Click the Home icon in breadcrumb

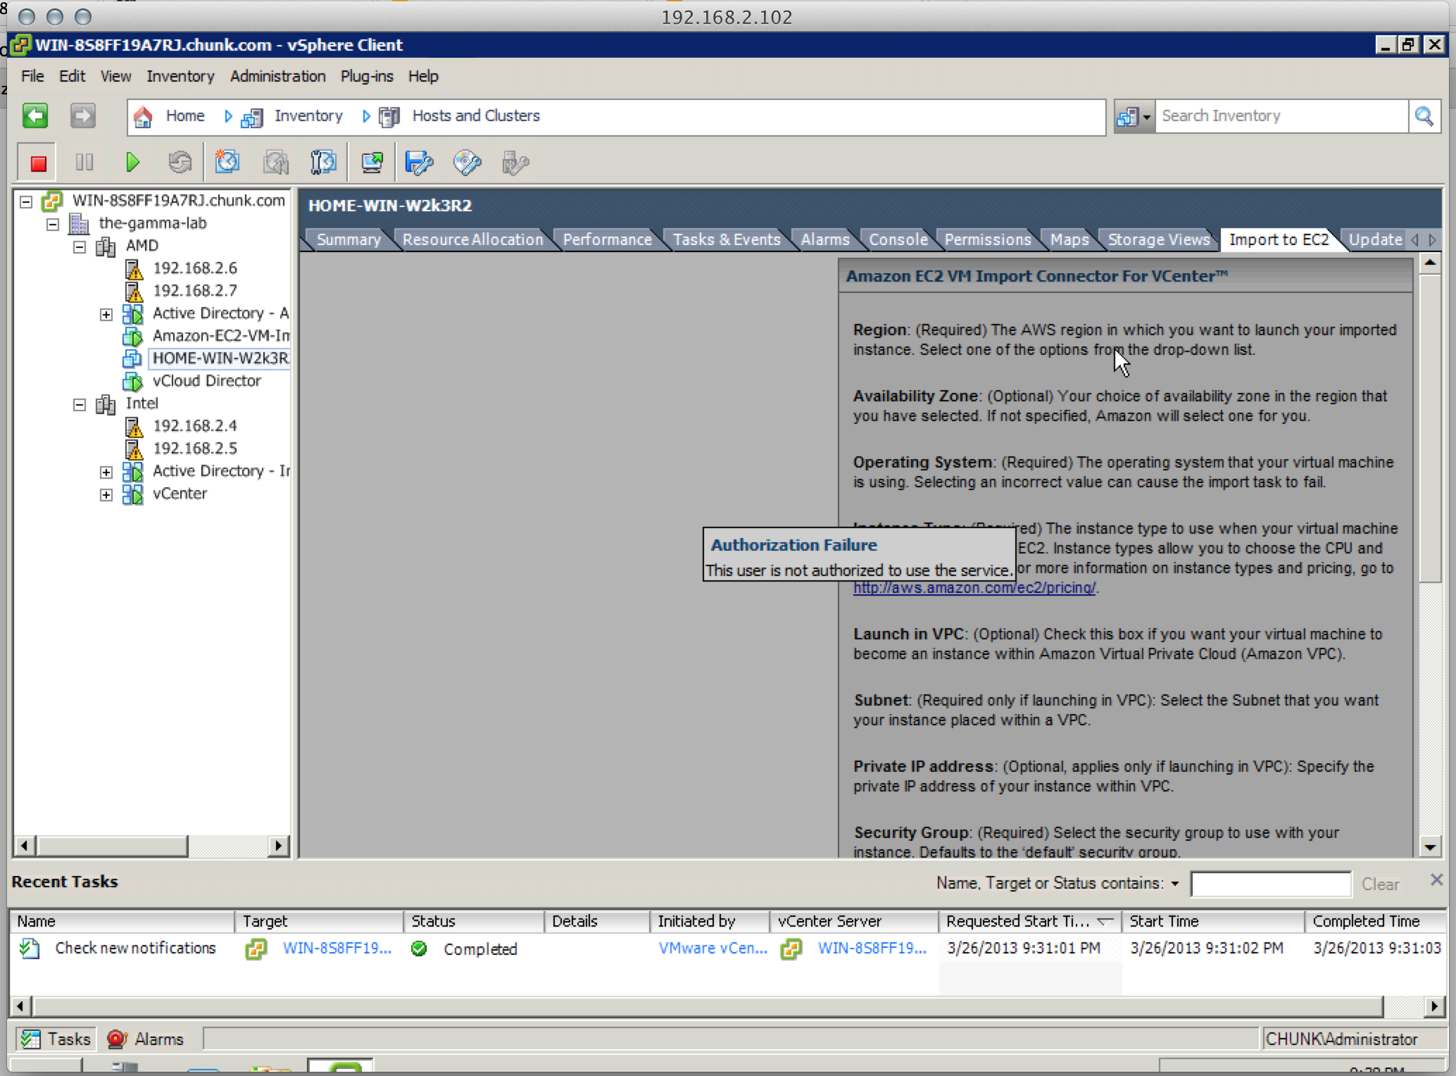pos(143,116)
